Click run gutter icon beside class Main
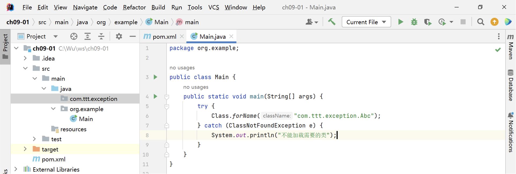The height and width of the screenshot is (174, 516). click(x=156, y=77)
